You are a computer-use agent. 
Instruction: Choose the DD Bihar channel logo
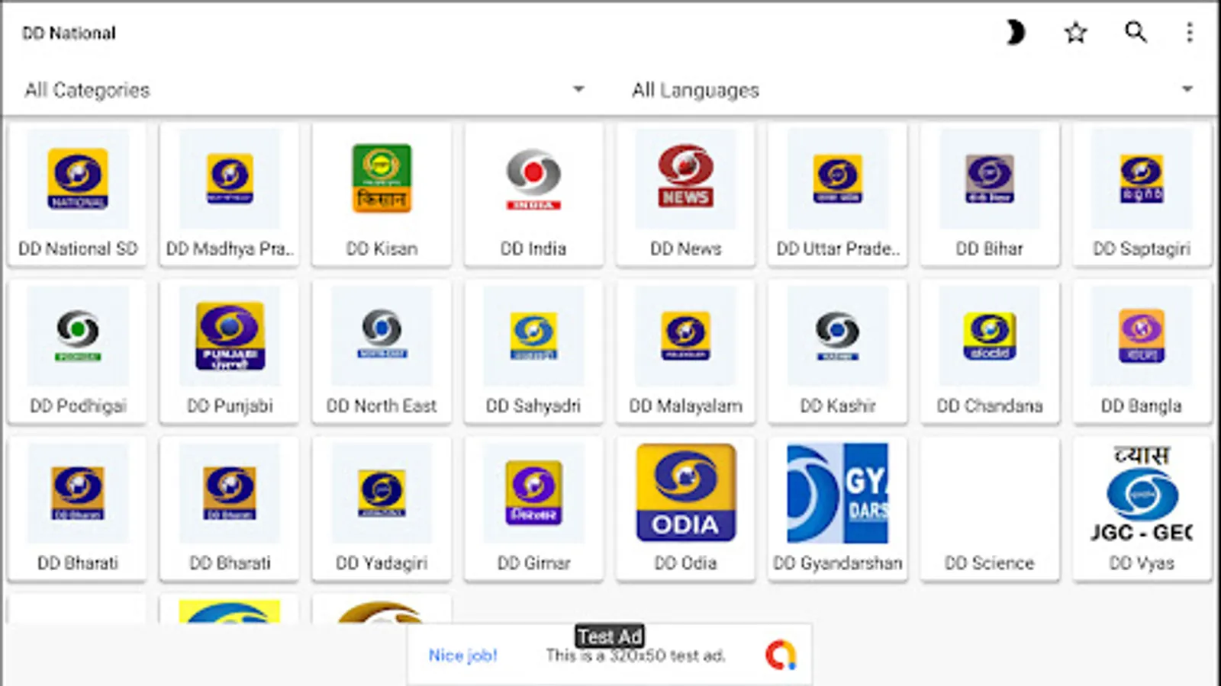point(990,179)
